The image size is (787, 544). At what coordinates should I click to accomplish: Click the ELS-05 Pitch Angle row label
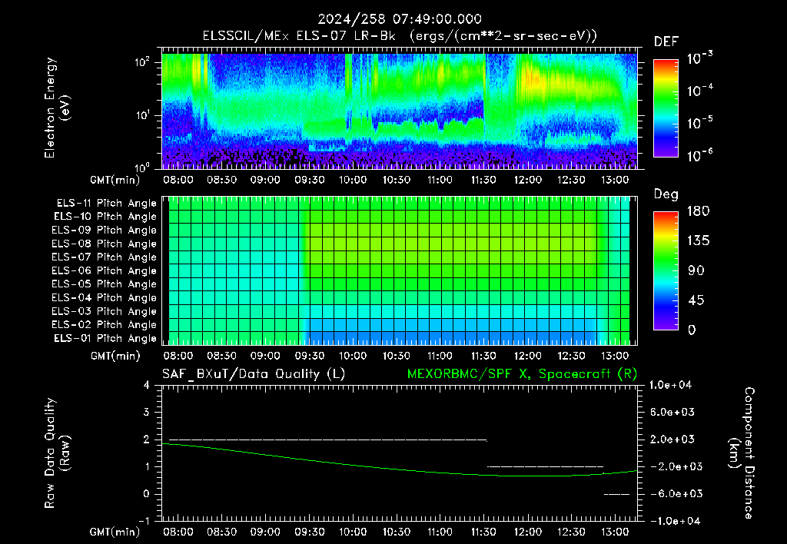[x=105, y=284]
